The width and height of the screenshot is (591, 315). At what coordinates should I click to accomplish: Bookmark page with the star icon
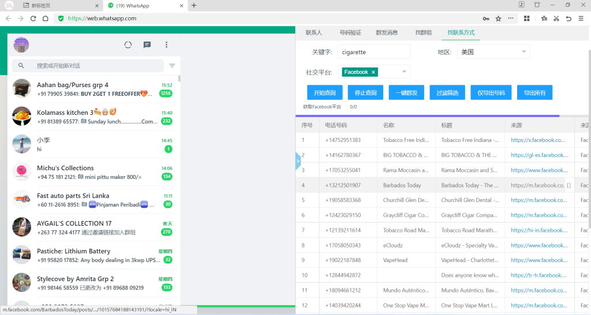pyautogui.click(x=498, y=18)
